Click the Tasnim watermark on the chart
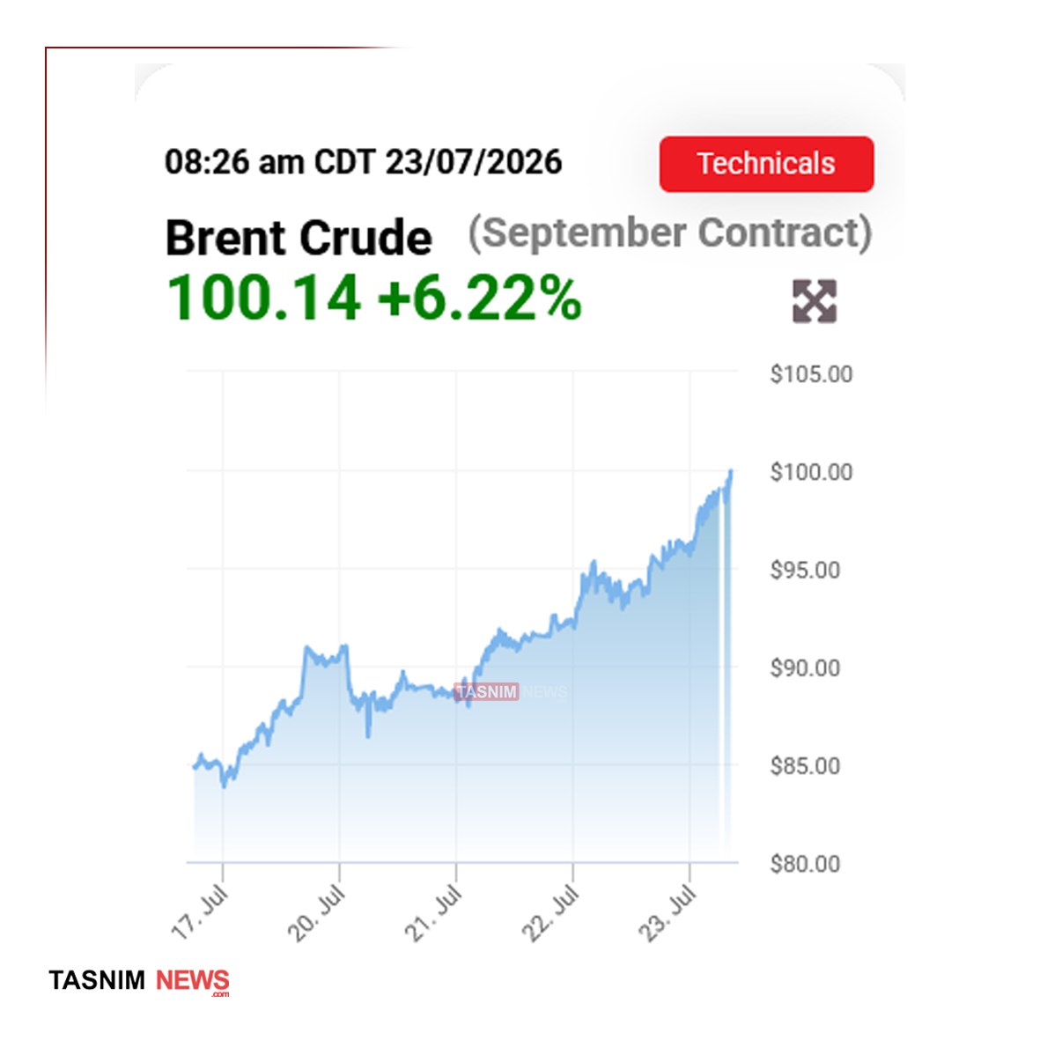The image size is (1040, 1040). pyautogui.click(x=511, y=692)
